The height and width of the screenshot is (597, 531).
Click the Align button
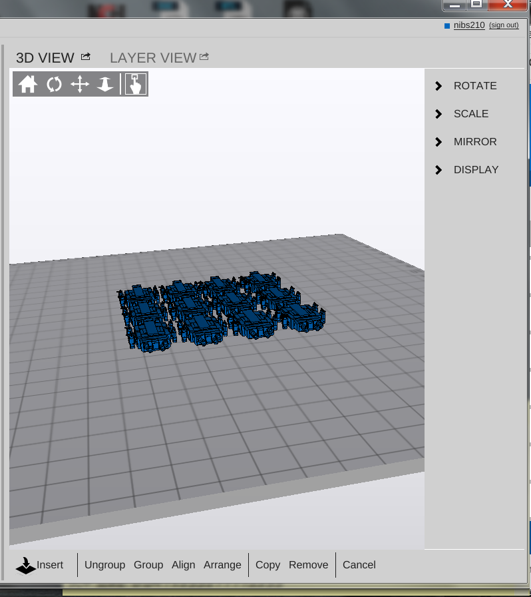coord(184,565)
